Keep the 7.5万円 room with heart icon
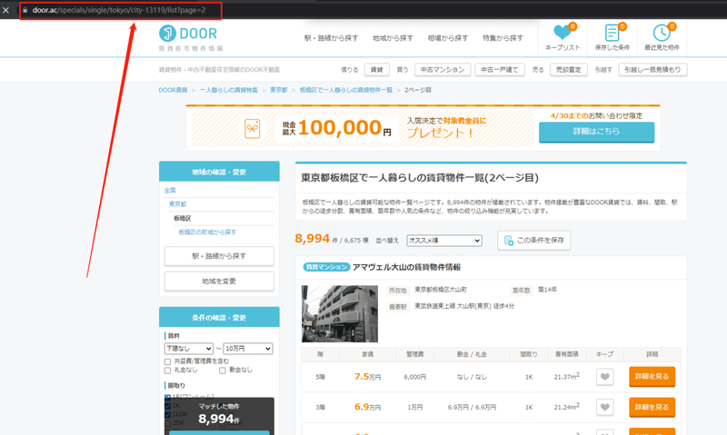This screenshot has height=435, width=727. click(604, 377)
